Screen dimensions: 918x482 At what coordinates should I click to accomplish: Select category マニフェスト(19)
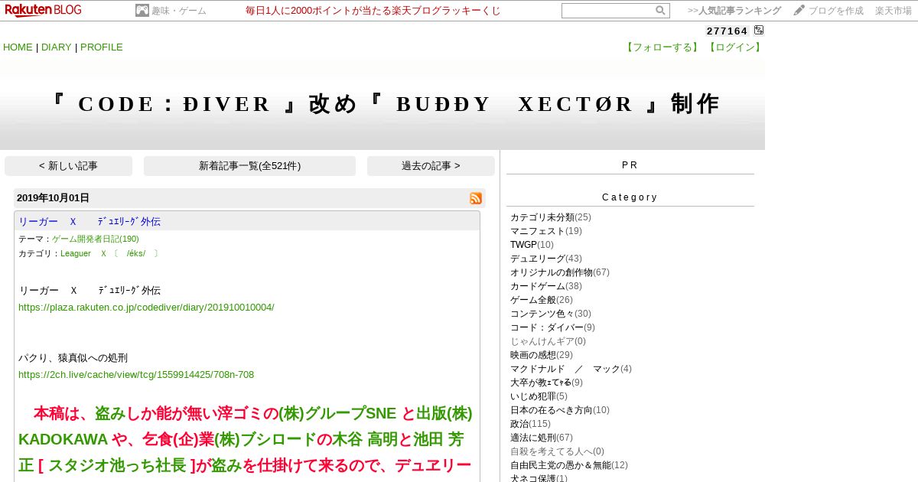pyautogui.click(x=545, y=231)
